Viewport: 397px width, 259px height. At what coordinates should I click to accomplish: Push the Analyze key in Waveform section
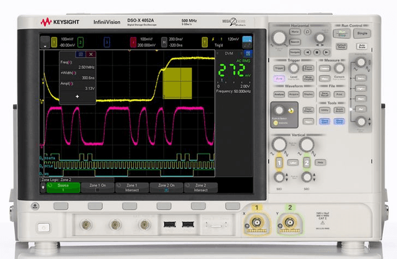(279, 94)
